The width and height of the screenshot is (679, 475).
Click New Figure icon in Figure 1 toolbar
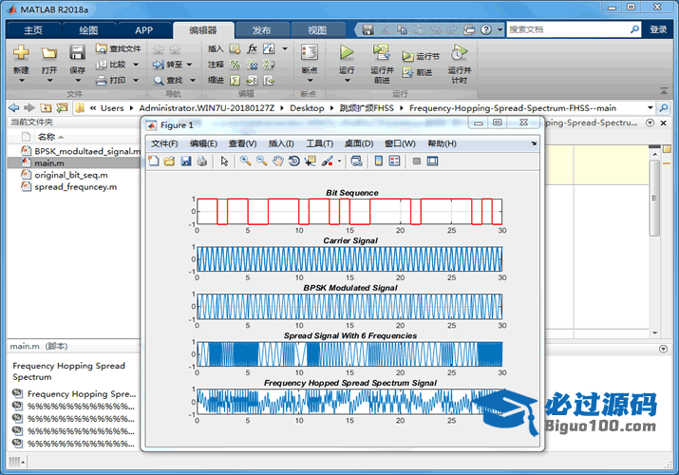[x=154, y=161]
